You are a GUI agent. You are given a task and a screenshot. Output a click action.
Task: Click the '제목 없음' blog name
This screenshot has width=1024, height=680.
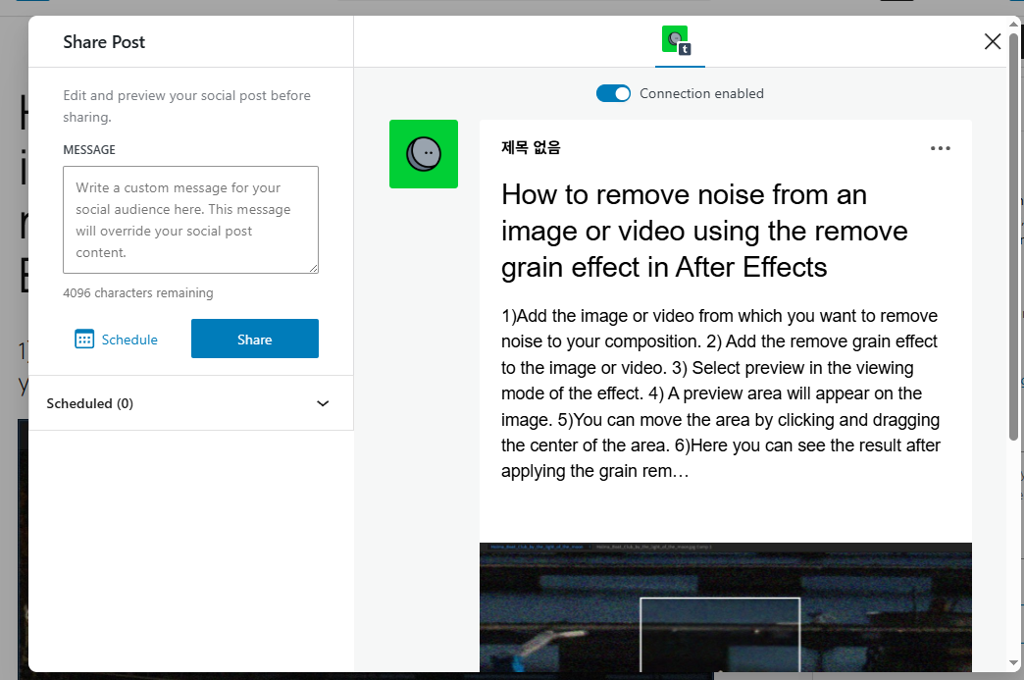(531, 147)
